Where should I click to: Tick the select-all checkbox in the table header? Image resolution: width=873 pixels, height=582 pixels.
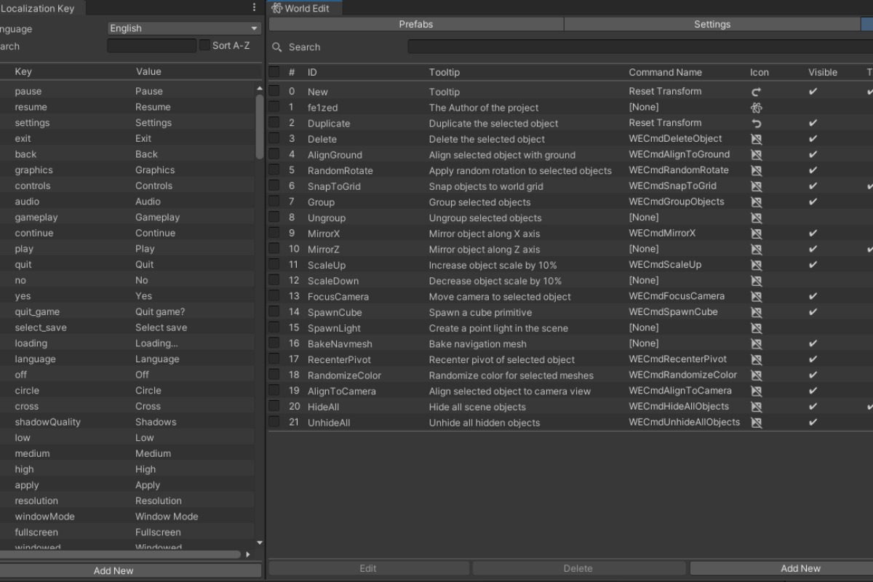click(x=274, y=72)
